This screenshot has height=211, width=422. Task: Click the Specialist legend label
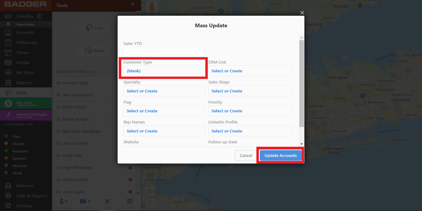click(19, 158)
